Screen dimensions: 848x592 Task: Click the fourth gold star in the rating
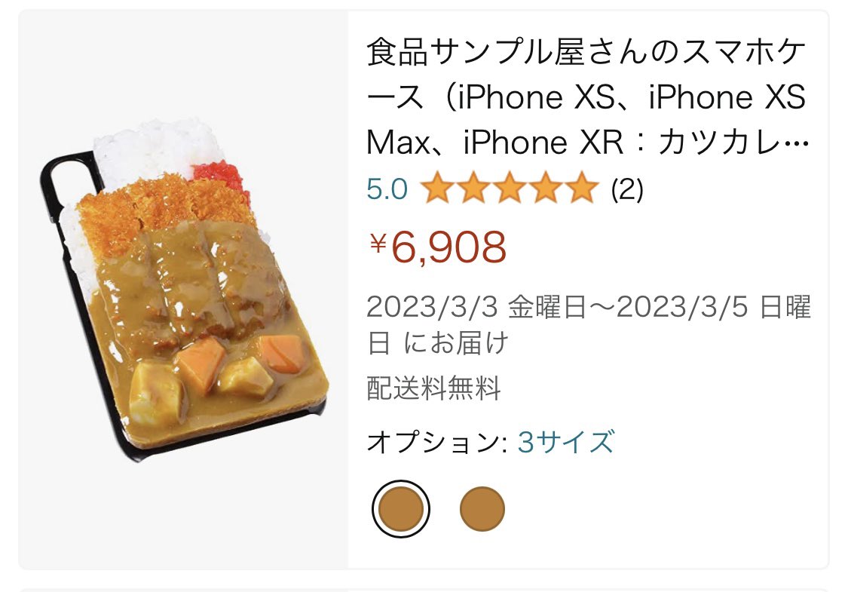point(546,188)
